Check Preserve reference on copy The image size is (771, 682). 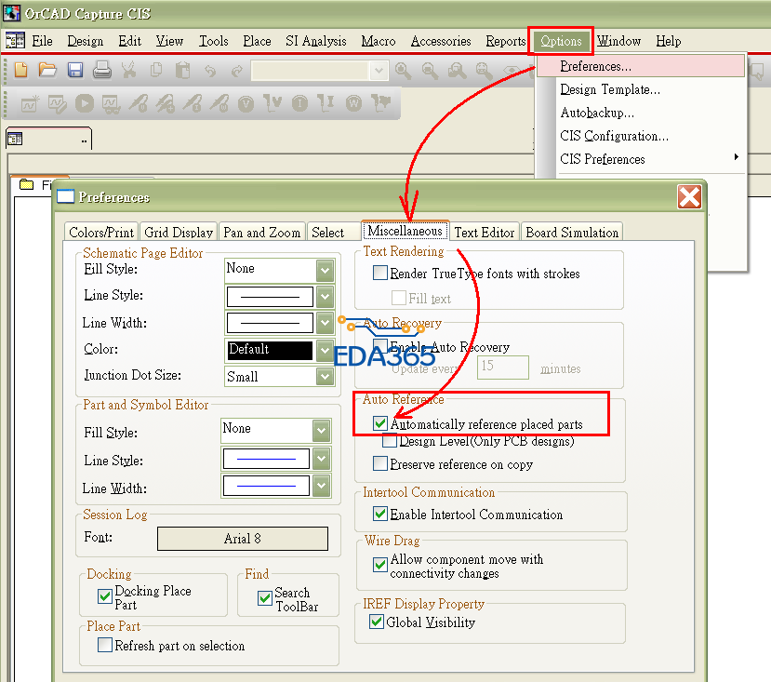tap(380, 463)
